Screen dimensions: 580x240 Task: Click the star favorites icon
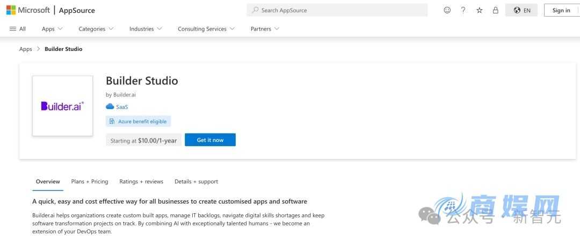(479, 10)
